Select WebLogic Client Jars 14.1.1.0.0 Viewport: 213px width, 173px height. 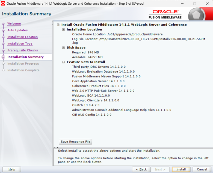click(x=96, y=100)
